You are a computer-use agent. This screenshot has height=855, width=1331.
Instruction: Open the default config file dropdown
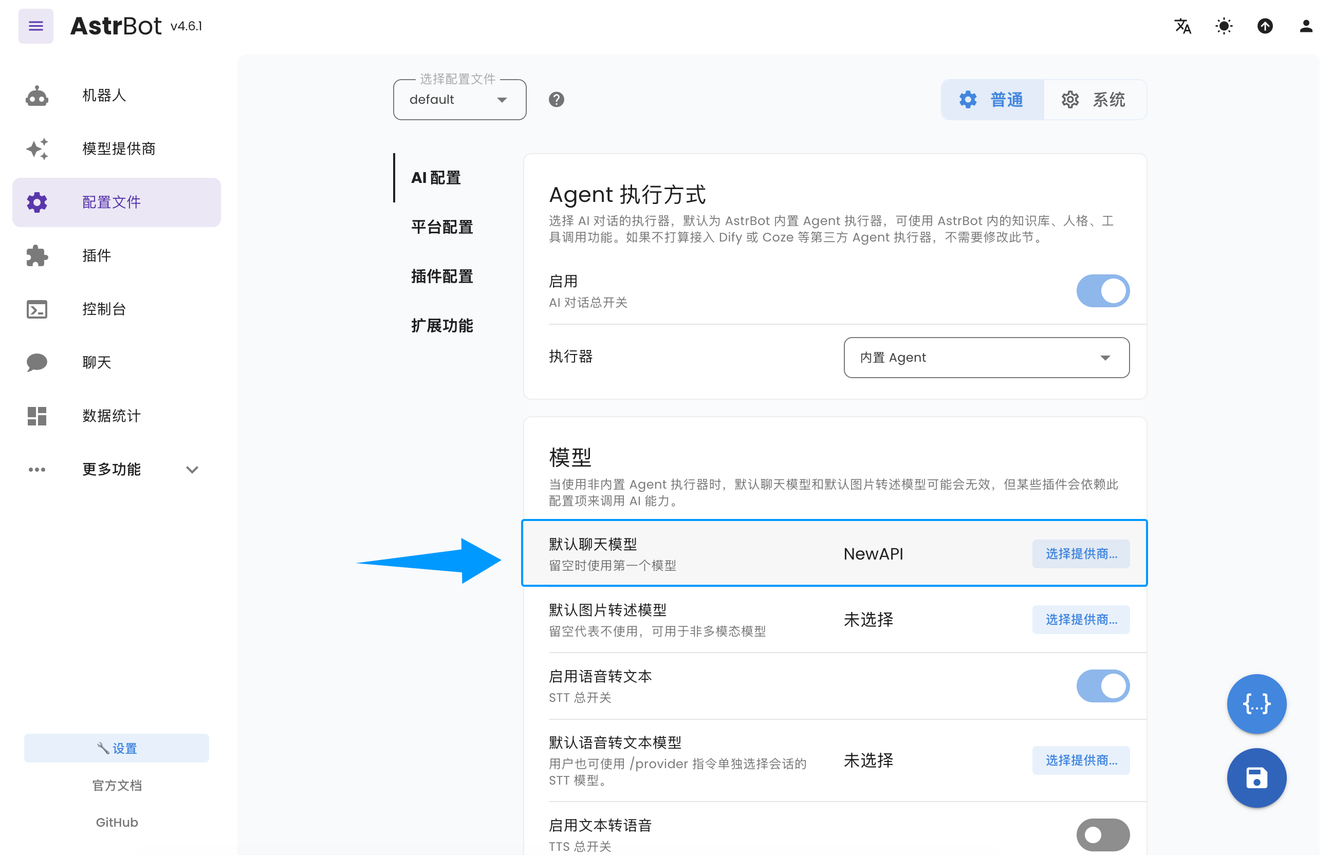click(459, 100)
